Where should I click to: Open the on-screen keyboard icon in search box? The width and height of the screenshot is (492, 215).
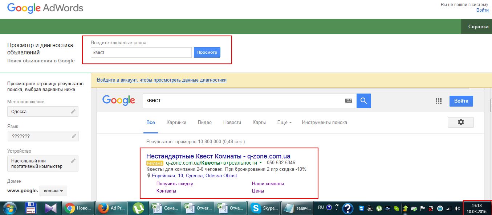pos(349,101)
